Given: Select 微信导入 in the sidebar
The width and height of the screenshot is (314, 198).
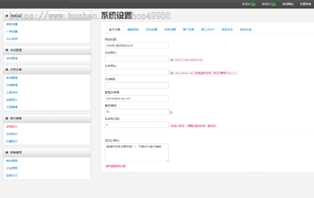Looking at the screenshot, I should pos(12,100).
